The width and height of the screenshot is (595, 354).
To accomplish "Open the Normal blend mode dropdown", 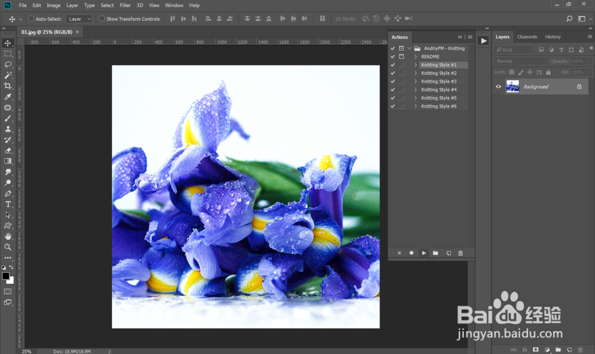I will coord(521,61).
